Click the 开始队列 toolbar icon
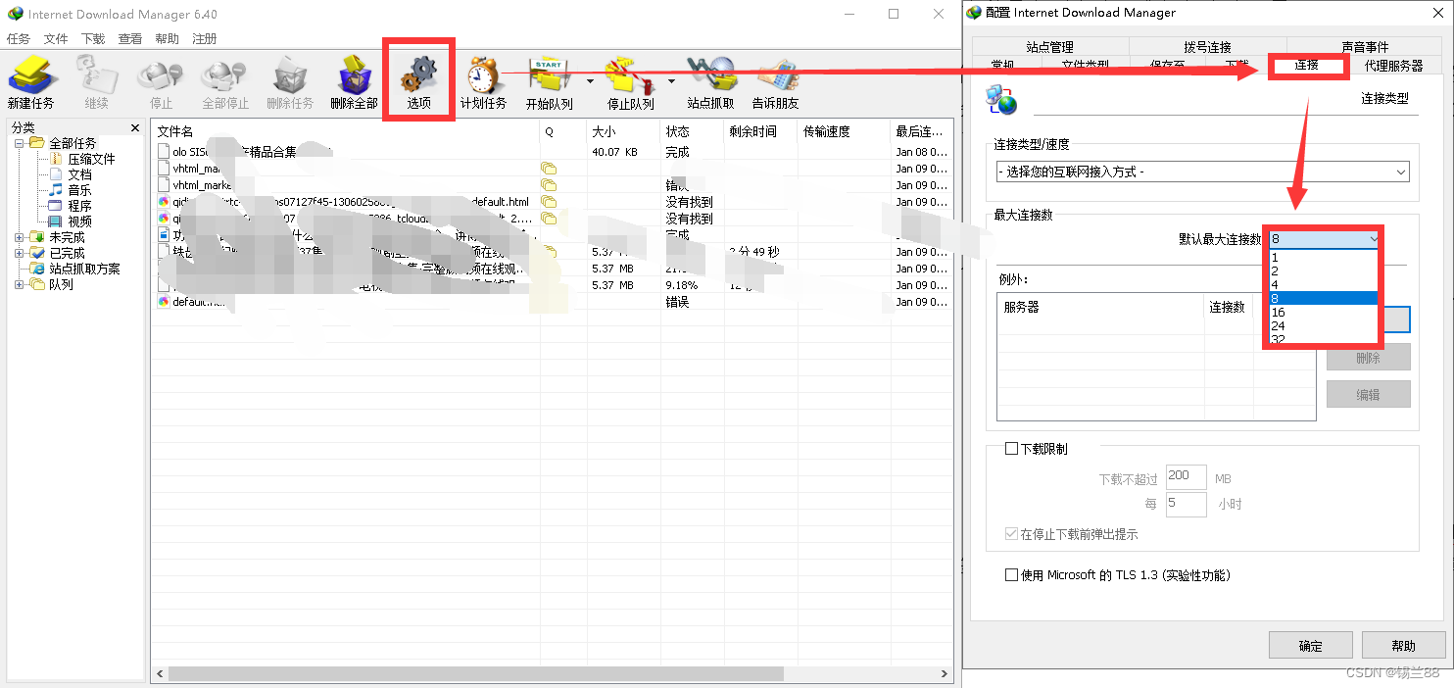 (x=549, y=81)
